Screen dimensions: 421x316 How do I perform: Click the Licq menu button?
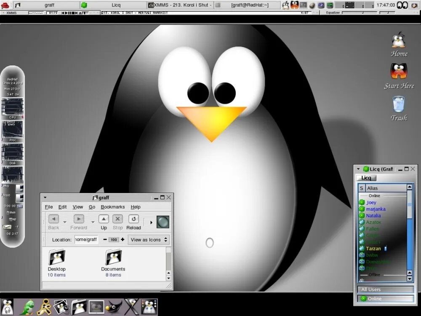[366, 178]
